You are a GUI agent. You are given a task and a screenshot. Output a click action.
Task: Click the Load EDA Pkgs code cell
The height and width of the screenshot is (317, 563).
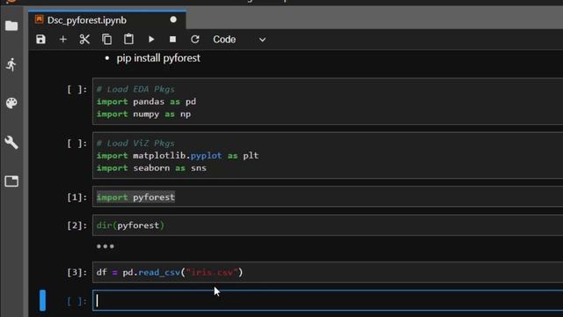tap(327, 101)
